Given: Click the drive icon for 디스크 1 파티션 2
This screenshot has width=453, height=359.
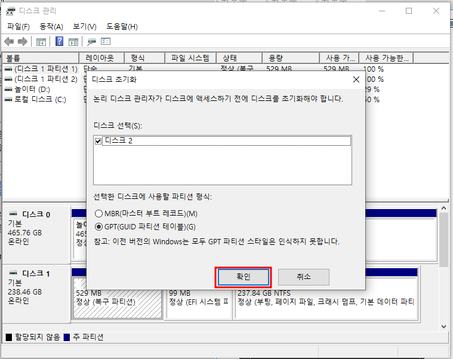Looking at the screenshot, I should pos(9,79).
